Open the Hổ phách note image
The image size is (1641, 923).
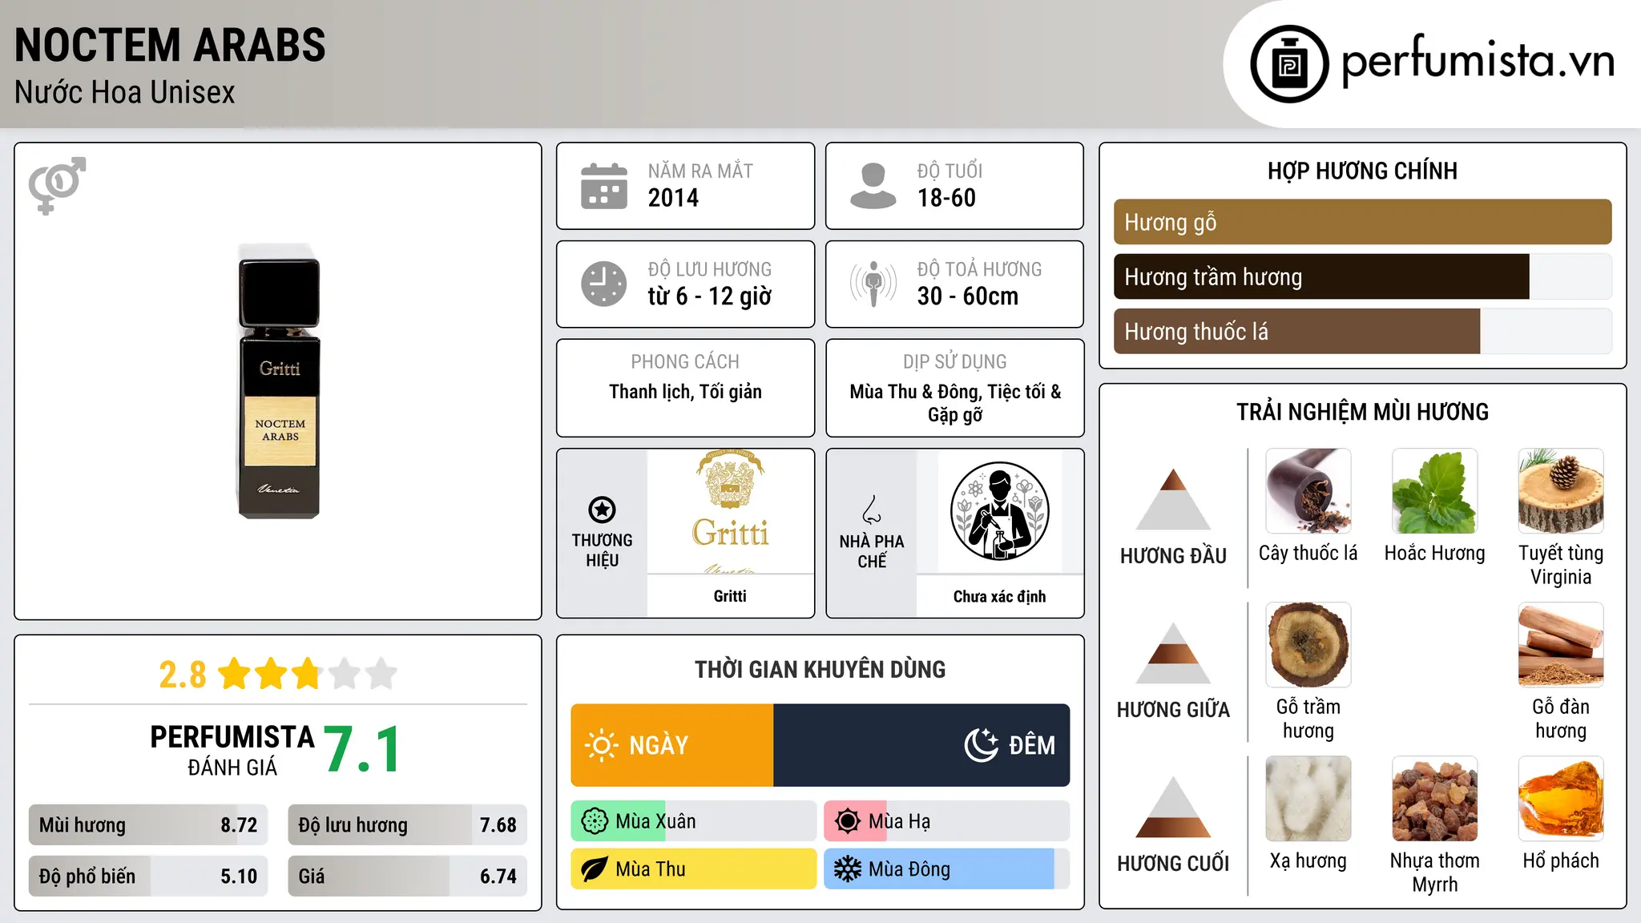[1561, 799]
